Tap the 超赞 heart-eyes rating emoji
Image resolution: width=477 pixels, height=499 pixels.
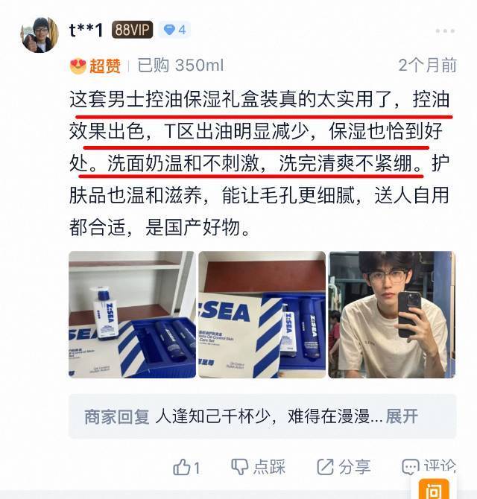[78, 66]
